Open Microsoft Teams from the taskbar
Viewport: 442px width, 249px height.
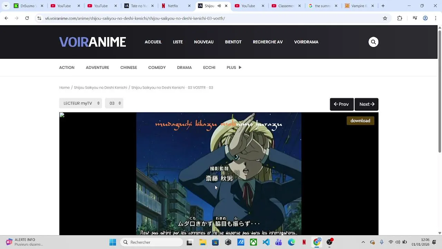(x=279, y=242)
